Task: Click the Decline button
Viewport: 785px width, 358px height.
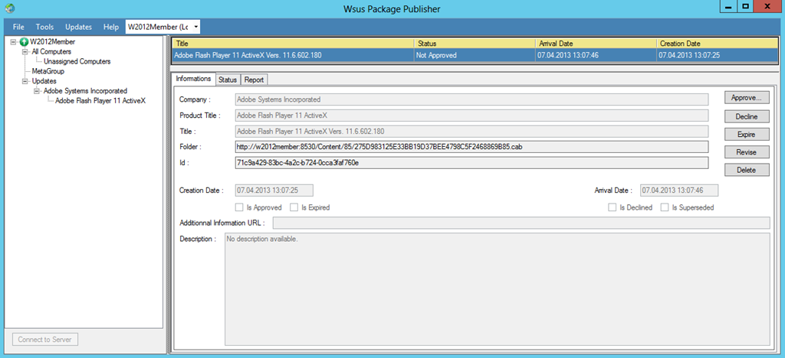Action: 747,116
